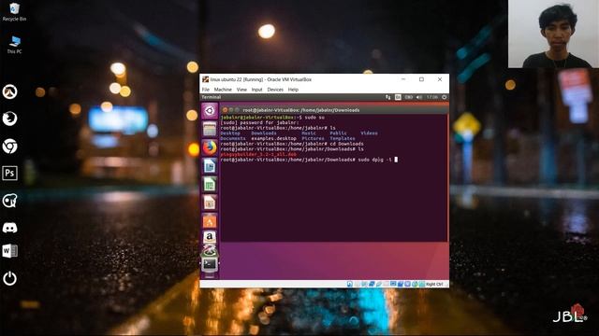Launch Word from the left dock

pyautogui.click(x=10, y=251)
